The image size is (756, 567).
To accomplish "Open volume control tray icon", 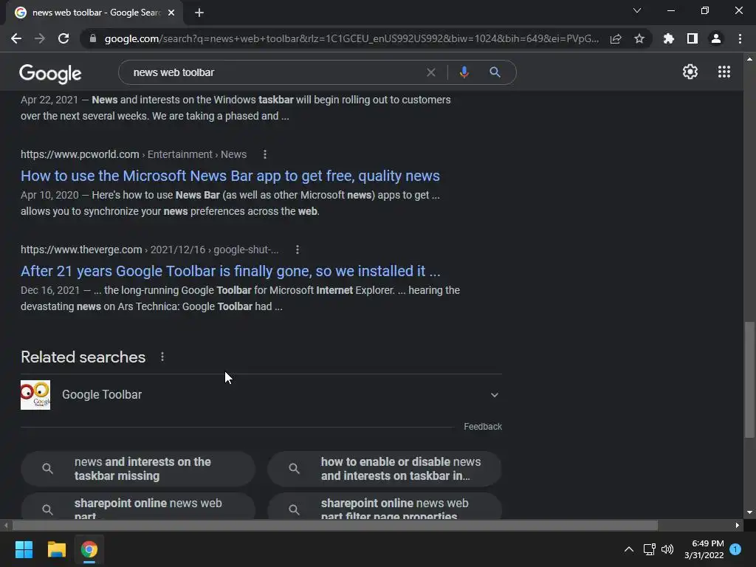I will coord(667,549).
